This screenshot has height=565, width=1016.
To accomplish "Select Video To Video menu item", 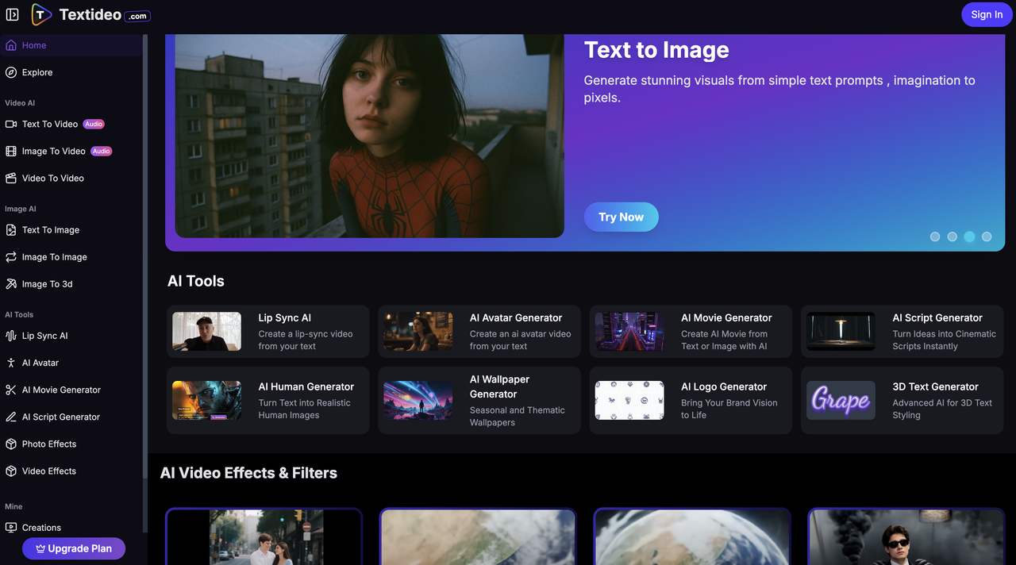I will click(x=71, y=178).
